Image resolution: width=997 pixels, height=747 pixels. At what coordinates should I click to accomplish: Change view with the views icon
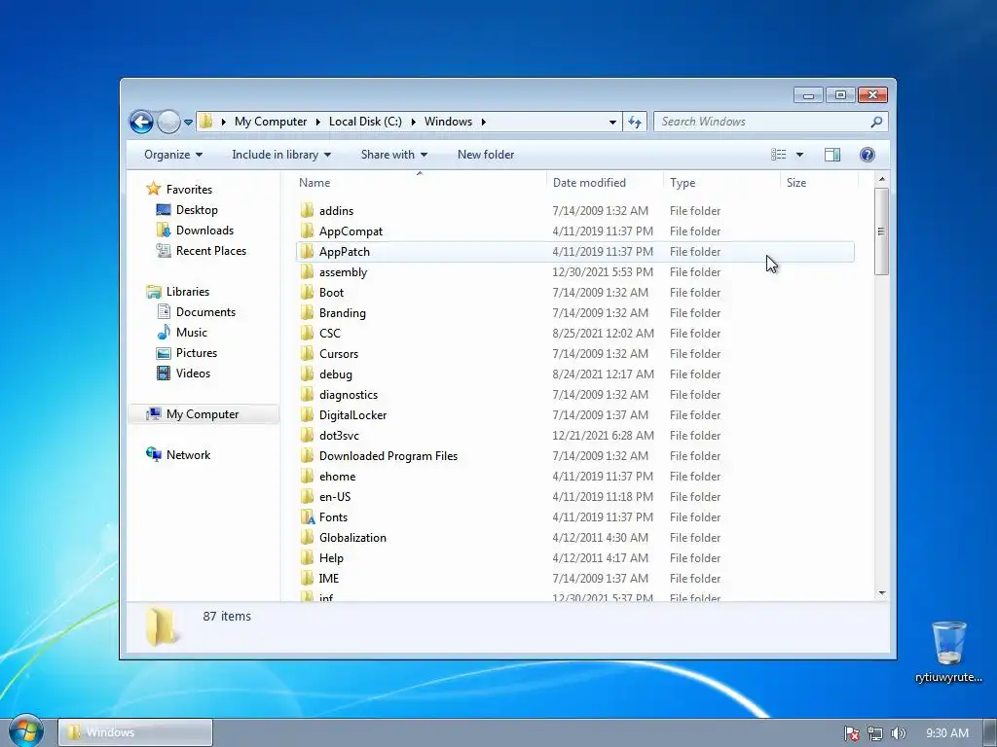[778, 155]
